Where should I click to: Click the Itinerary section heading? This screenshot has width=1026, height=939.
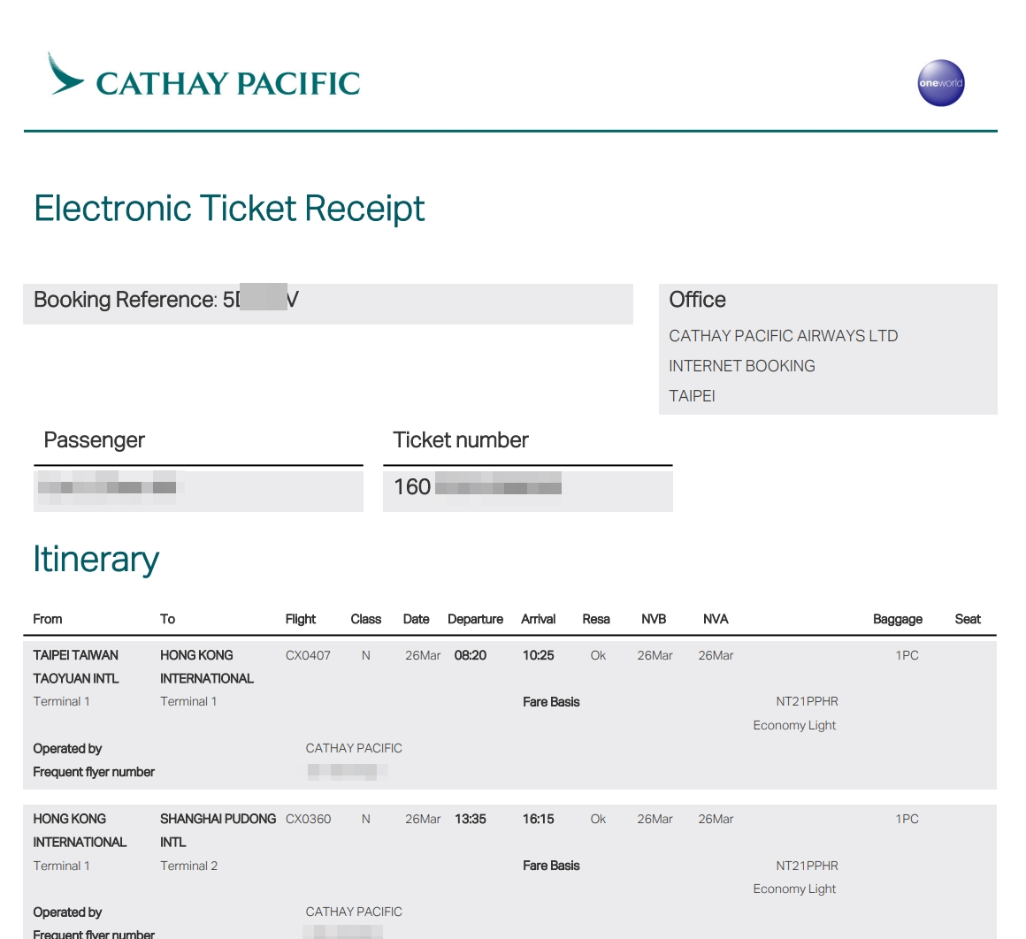pyautogui.click(x=96, y=560)
